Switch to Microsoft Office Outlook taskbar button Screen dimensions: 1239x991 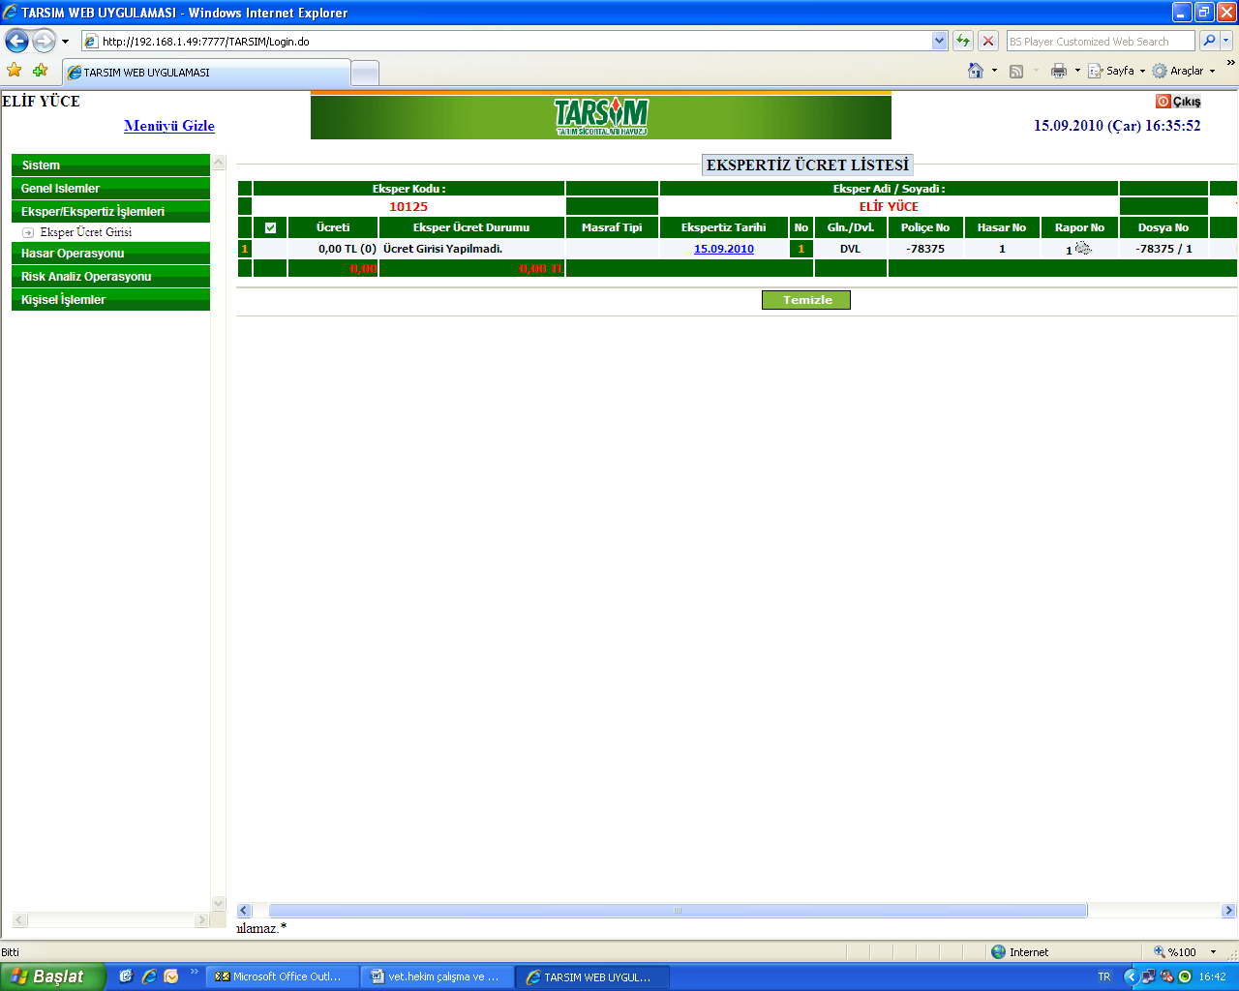[x=283, y=976]
